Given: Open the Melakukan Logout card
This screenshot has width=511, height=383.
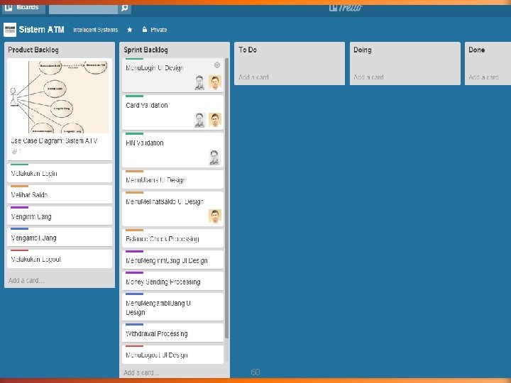Looking at the screenshot, I should [x=60, y=259].
